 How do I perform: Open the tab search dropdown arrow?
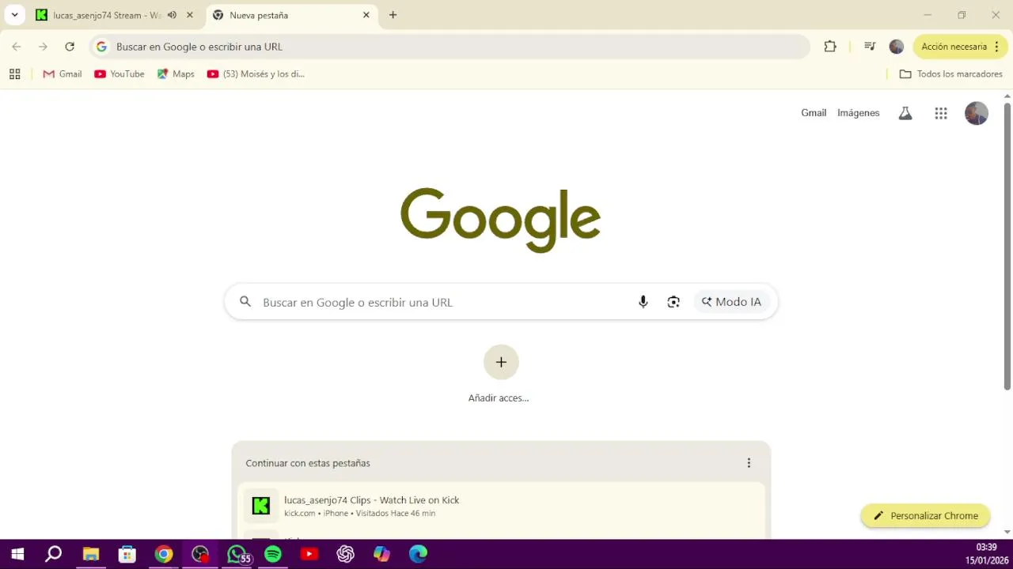click(x=14, y=15)
